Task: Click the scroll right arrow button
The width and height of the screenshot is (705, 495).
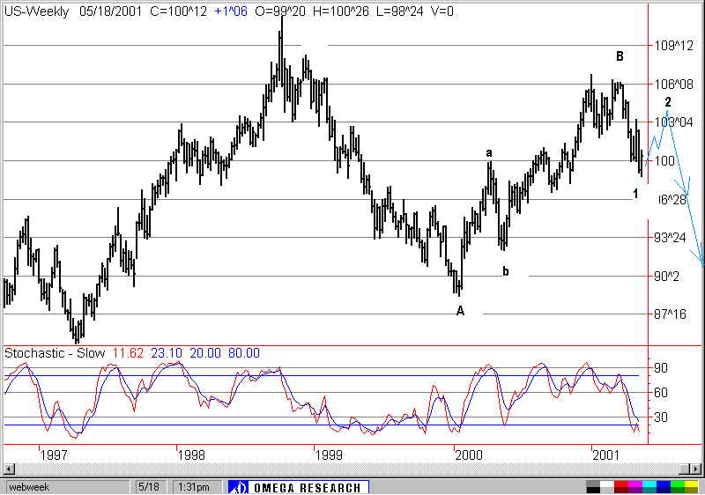Action: click(695, 469)
